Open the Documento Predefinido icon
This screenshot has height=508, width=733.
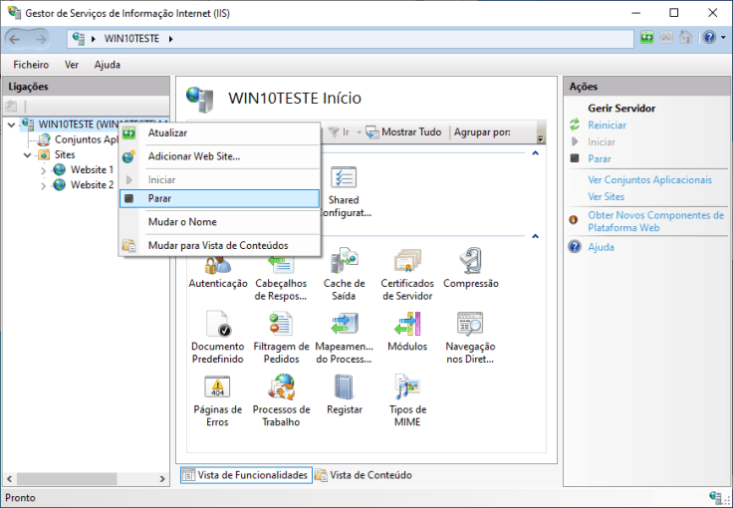coord(217,329)
